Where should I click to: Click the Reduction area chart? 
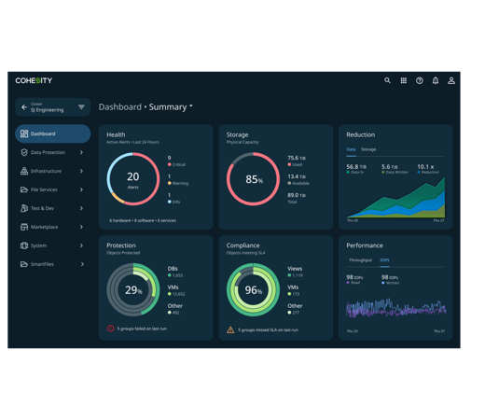tap(395, 198)
